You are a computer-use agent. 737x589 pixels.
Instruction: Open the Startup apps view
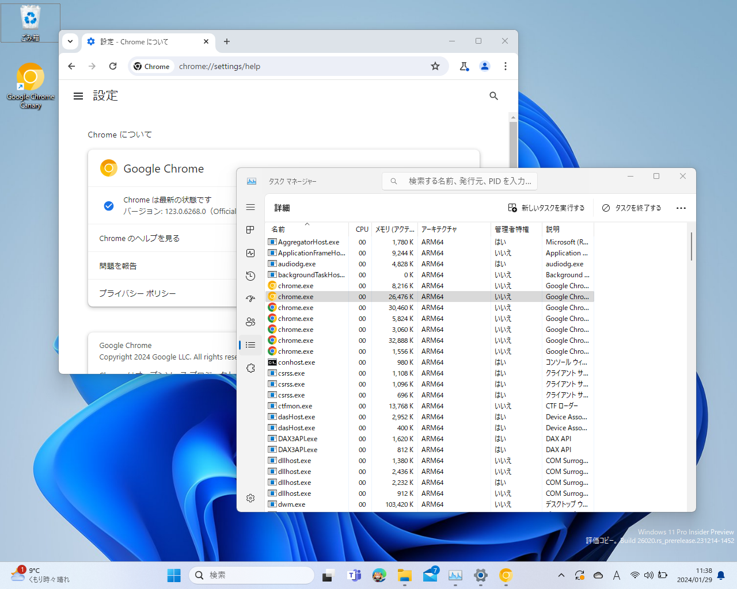pos(250,299)
